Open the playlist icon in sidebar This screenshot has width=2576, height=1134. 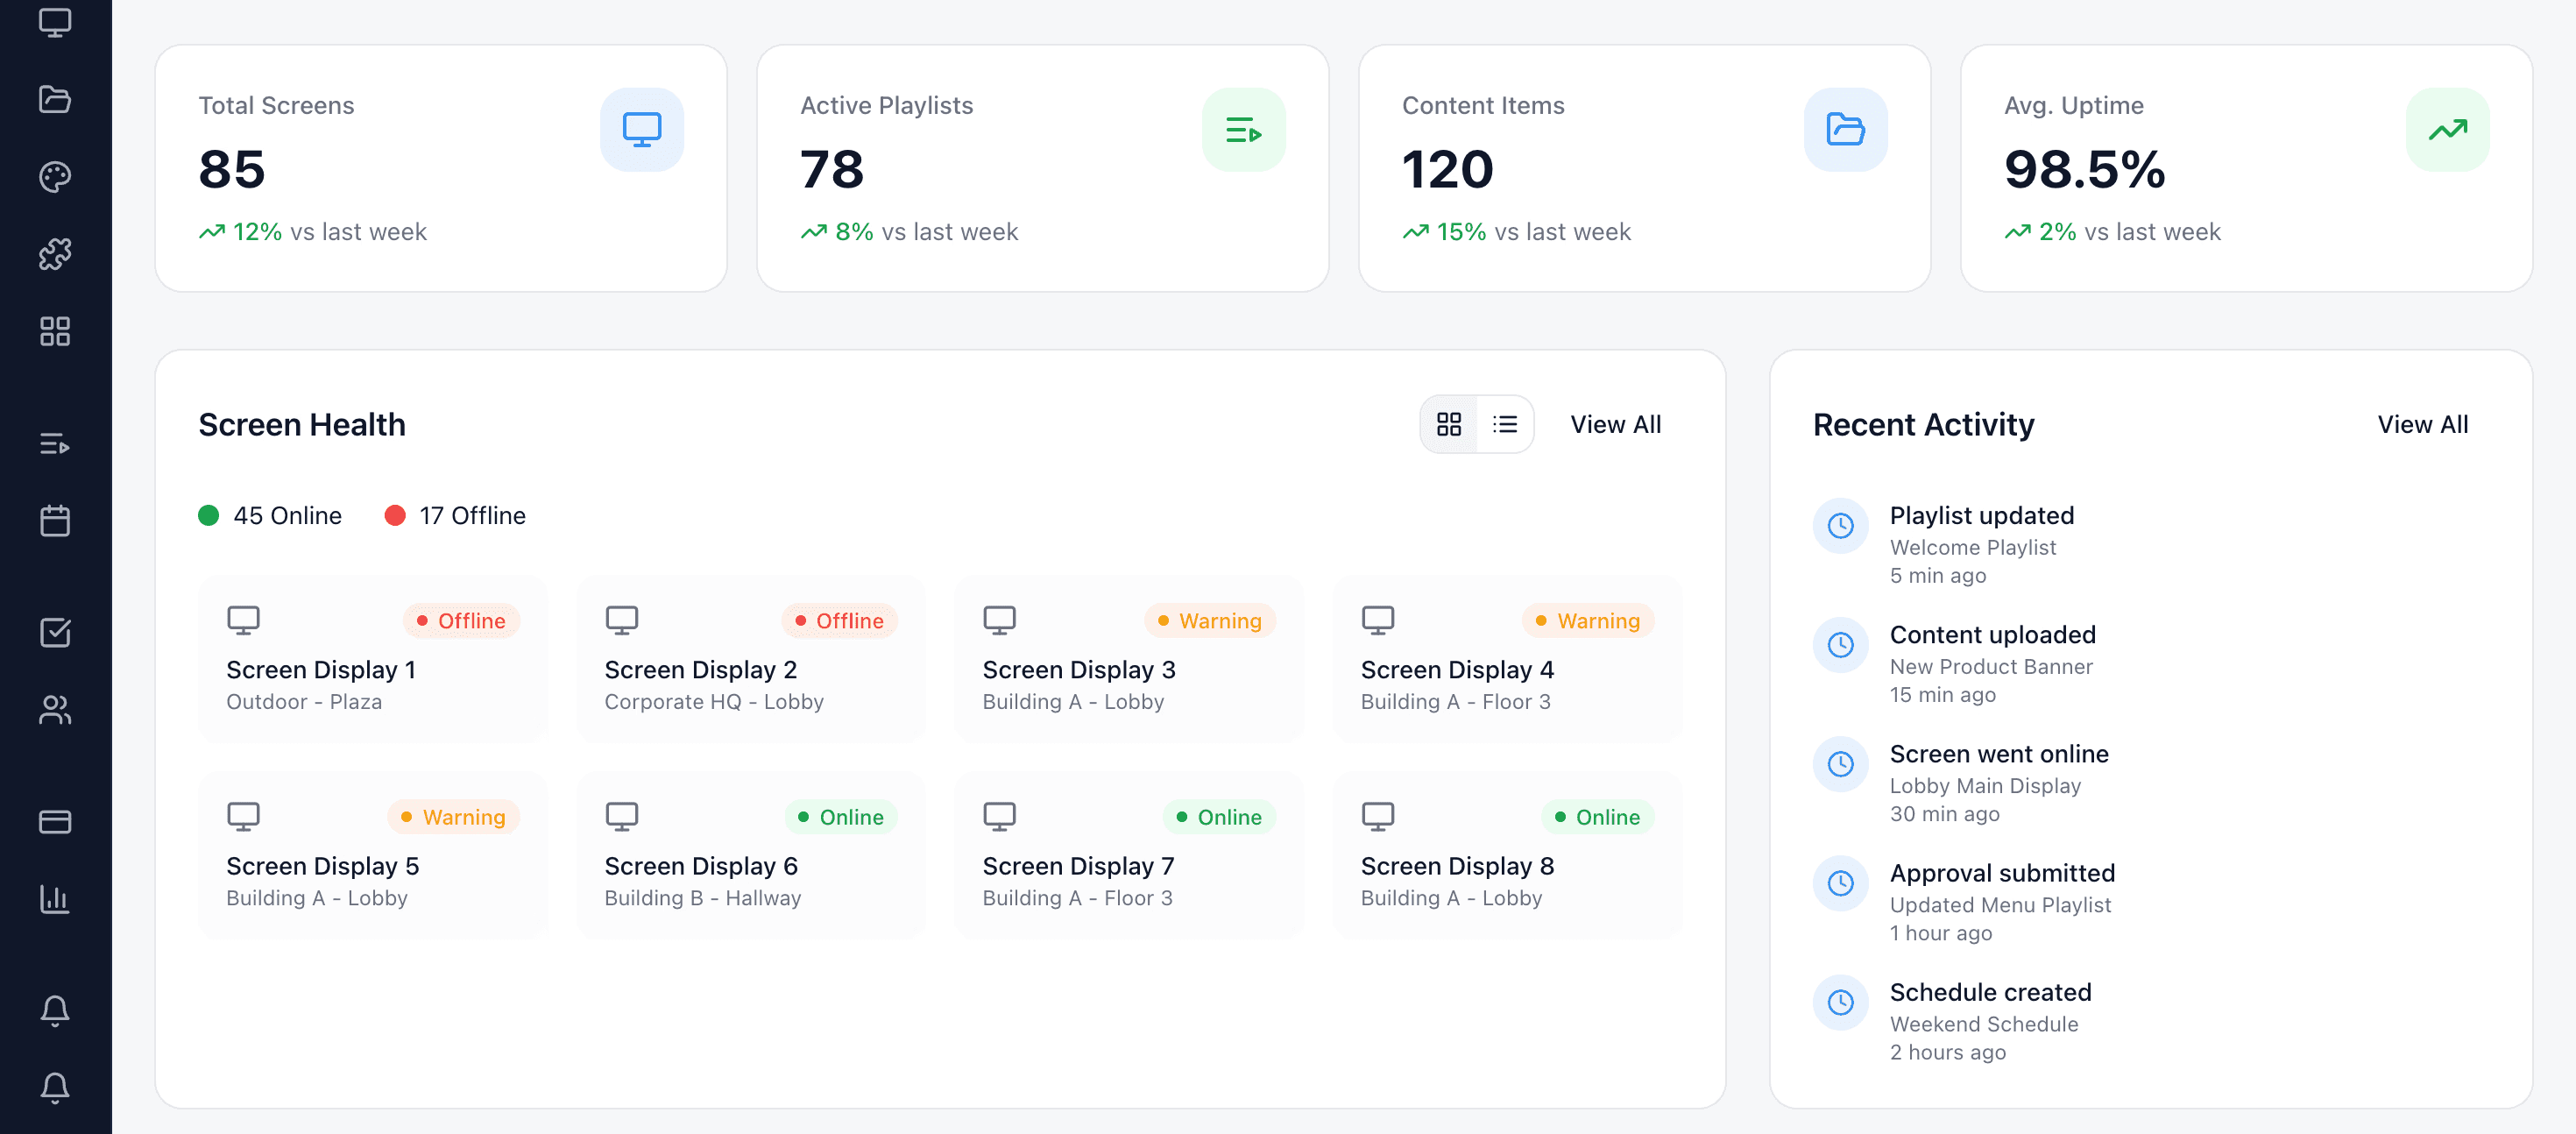(55, 443)
